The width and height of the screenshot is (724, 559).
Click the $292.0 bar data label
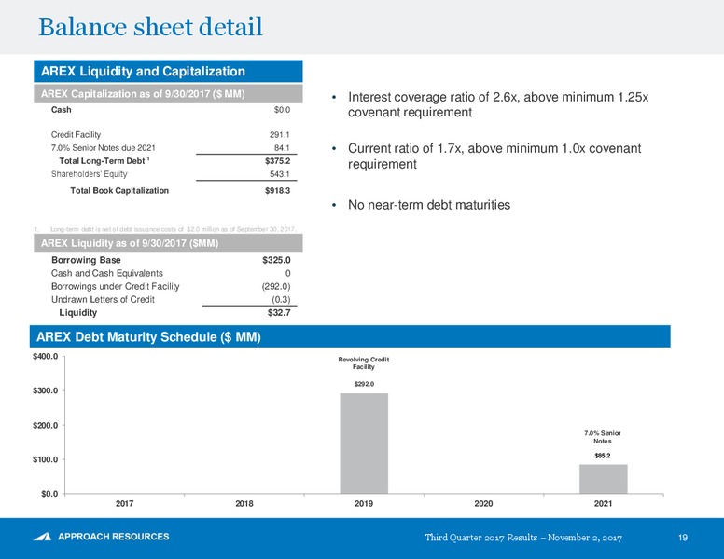click(x=364, y=384)
